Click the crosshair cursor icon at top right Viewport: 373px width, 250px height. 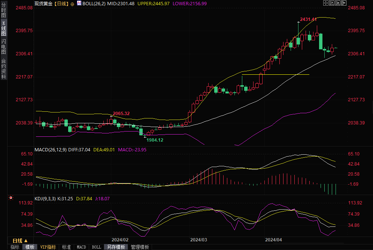click(x=325, y=3)
